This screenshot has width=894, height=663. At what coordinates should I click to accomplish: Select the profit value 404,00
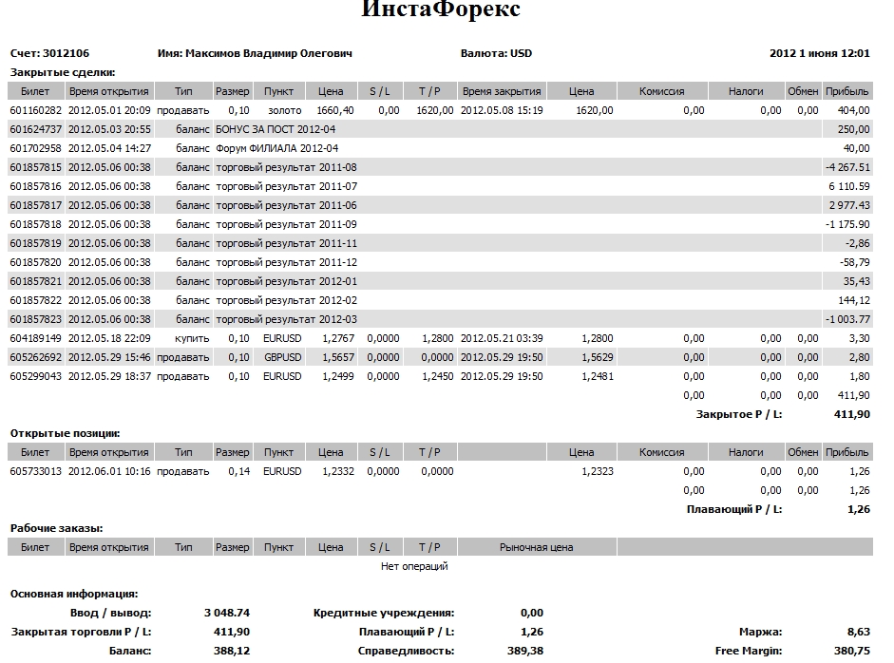pyautogui.click(x=853, y=110)
